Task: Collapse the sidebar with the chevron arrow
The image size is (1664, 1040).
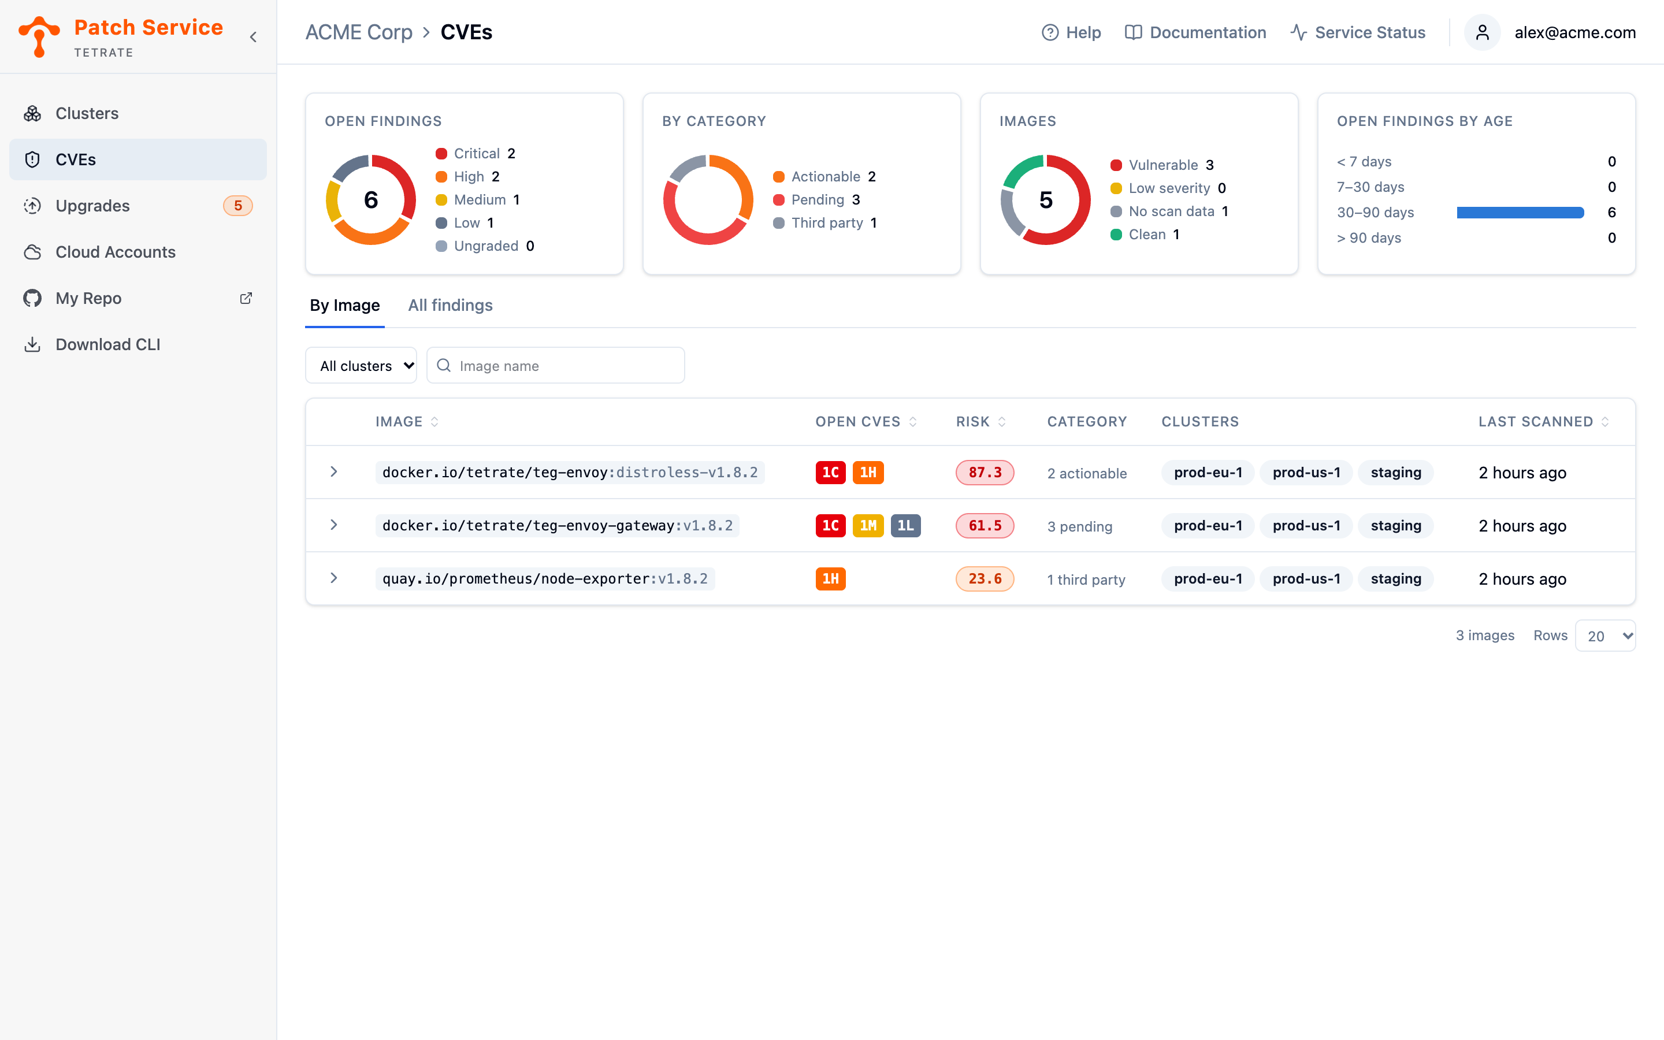Action: [253, 37]
